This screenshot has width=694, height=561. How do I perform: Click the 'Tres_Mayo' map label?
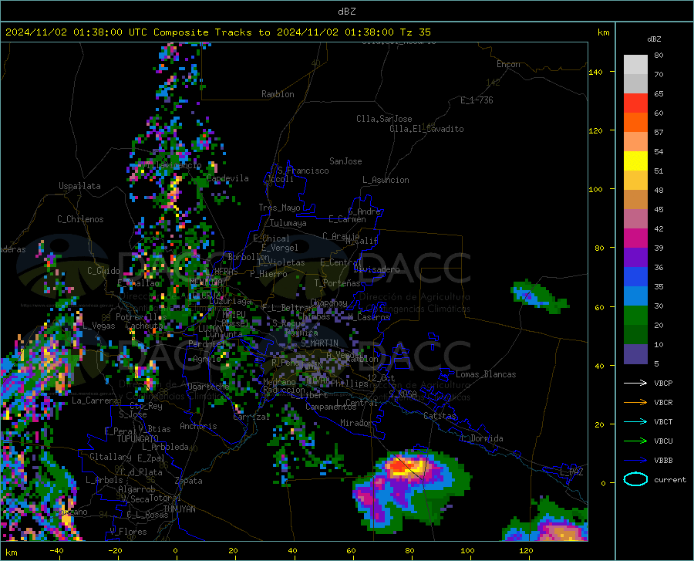279,208
